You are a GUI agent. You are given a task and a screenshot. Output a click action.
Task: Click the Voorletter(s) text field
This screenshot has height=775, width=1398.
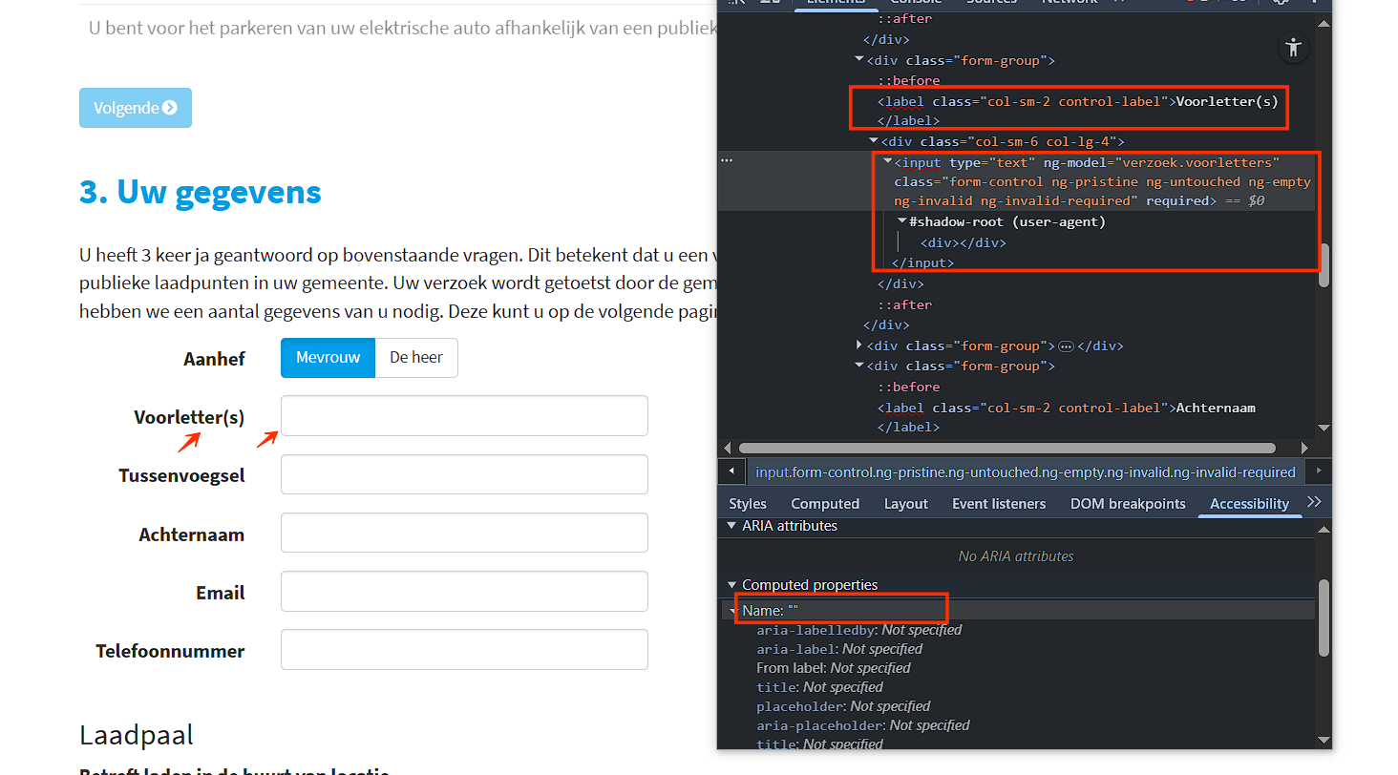coord(464,416)
